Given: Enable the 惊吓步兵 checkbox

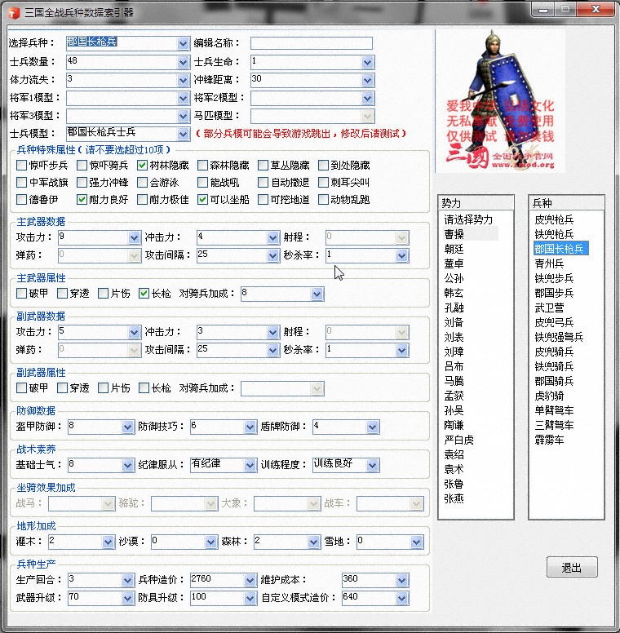Looking at the screenshot, I should coord(22,165).
